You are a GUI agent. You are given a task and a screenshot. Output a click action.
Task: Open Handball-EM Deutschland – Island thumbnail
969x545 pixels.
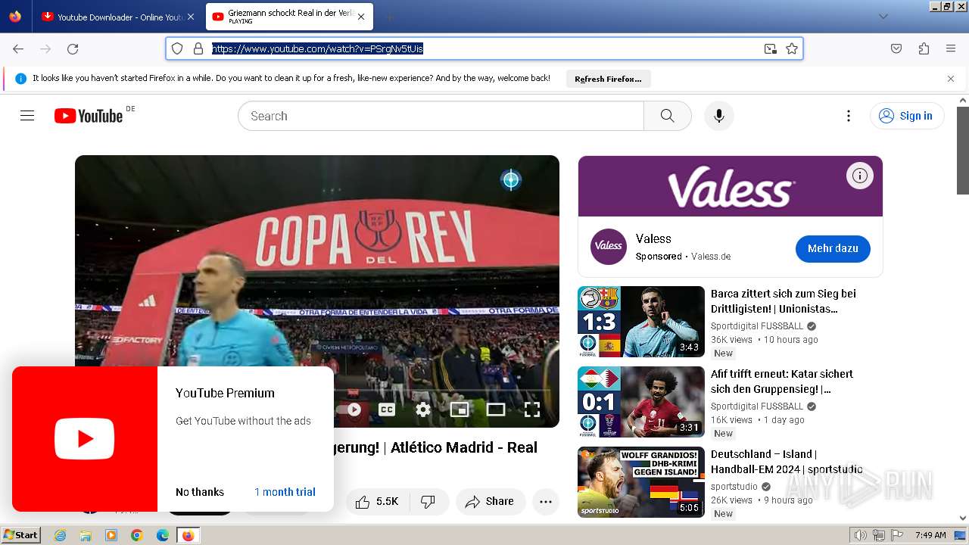641,482
